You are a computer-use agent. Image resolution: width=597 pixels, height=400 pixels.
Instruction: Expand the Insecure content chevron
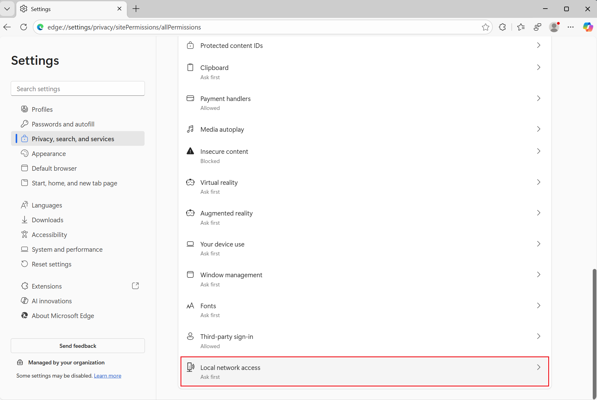(x=539, y=151)
